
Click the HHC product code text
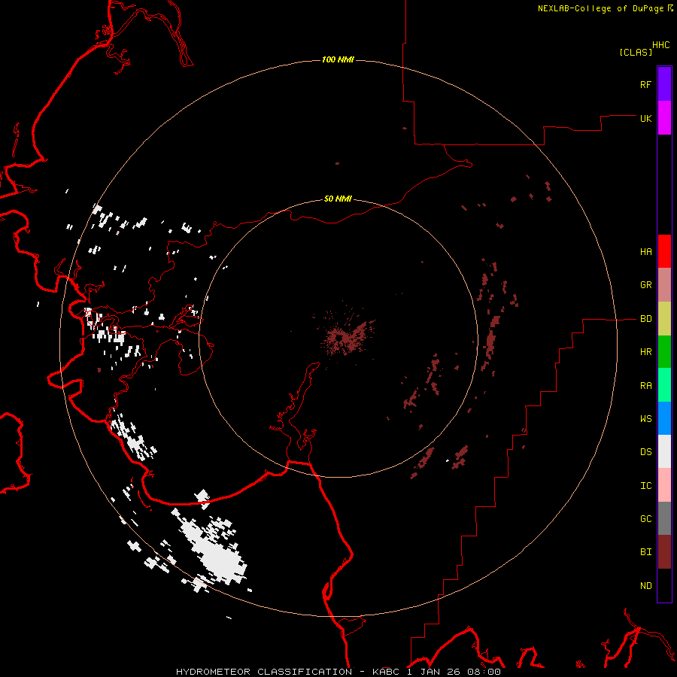click(660, 45)
